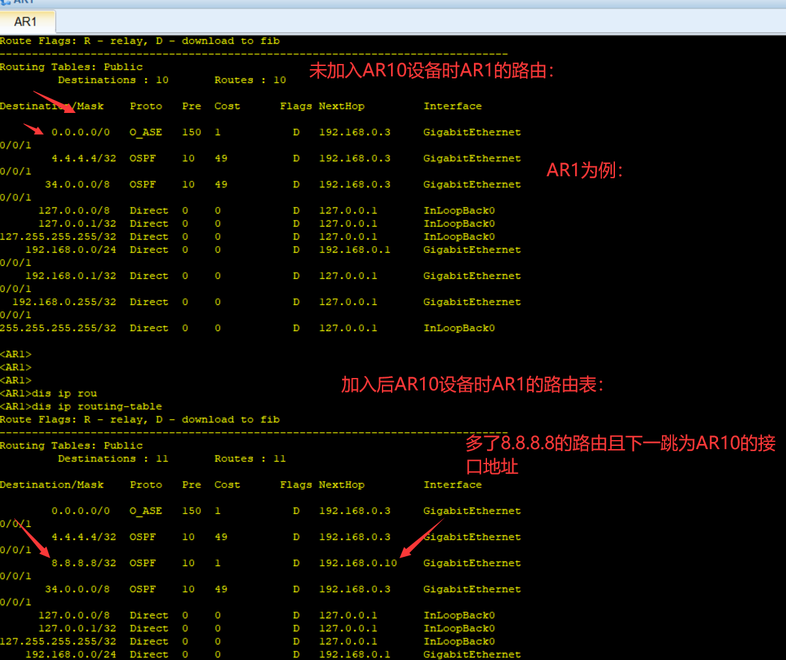Click next hop 192.168.0.10
The height and width of the screenshot is (660, 786).
(x=358, y=563)
